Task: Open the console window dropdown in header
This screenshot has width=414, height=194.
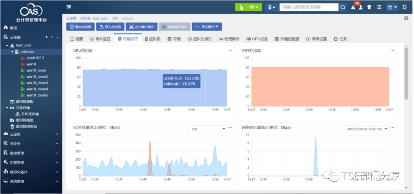Action: pos(392,7)
